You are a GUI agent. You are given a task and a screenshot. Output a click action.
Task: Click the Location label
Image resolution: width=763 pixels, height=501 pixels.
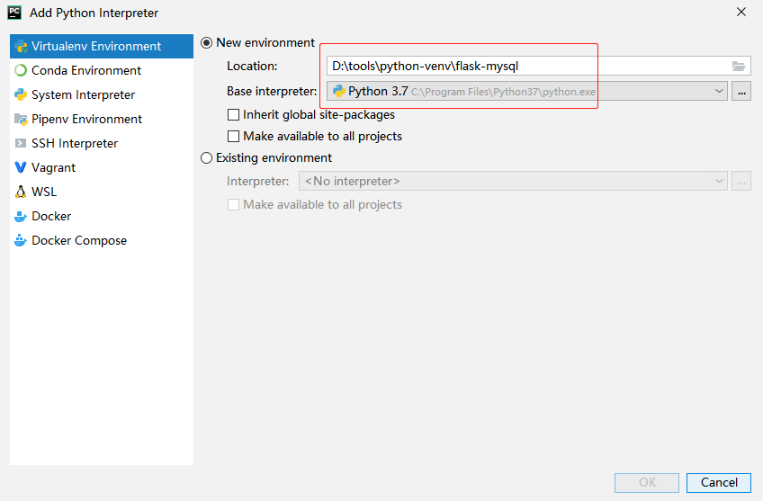coord(252,67)
